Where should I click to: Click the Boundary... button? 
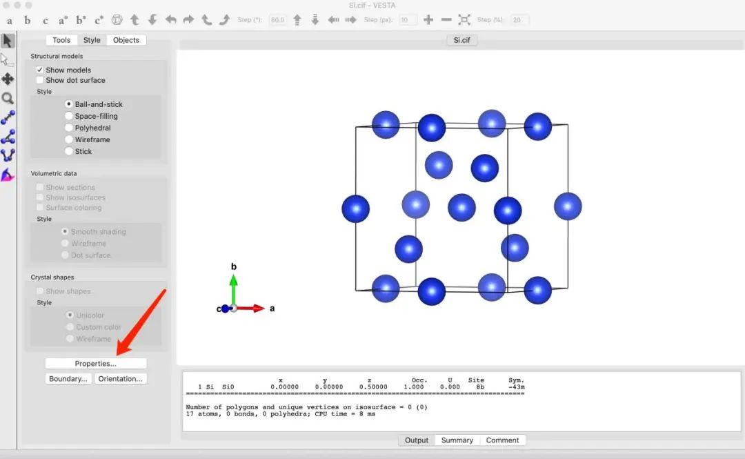(x=68, y=378)
